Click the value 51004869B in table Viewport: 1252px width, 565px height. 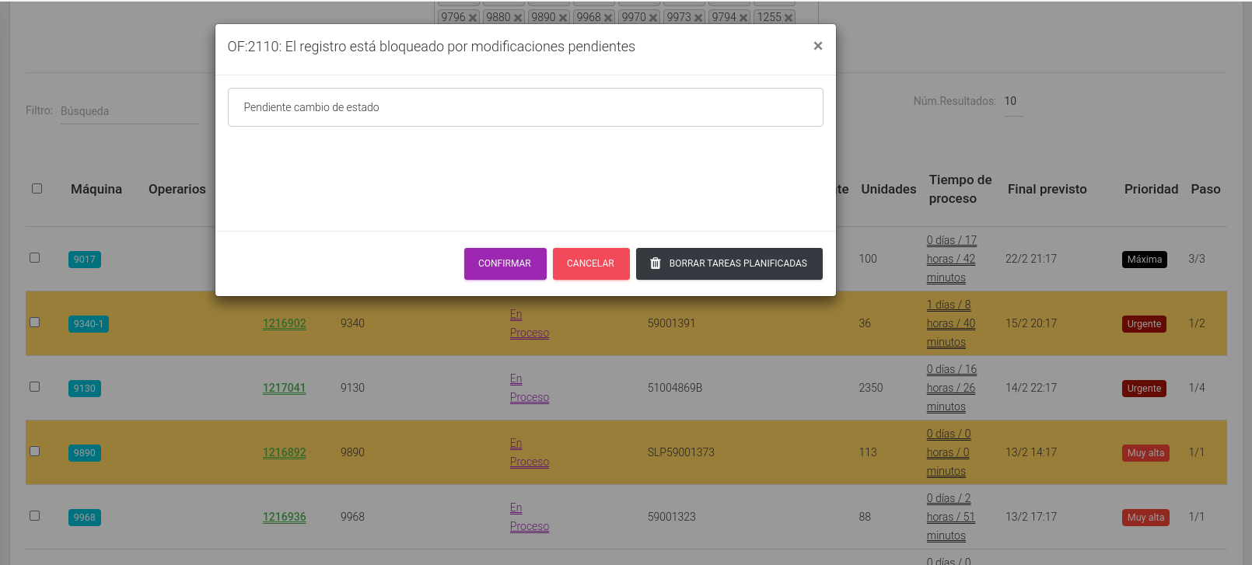675,388
